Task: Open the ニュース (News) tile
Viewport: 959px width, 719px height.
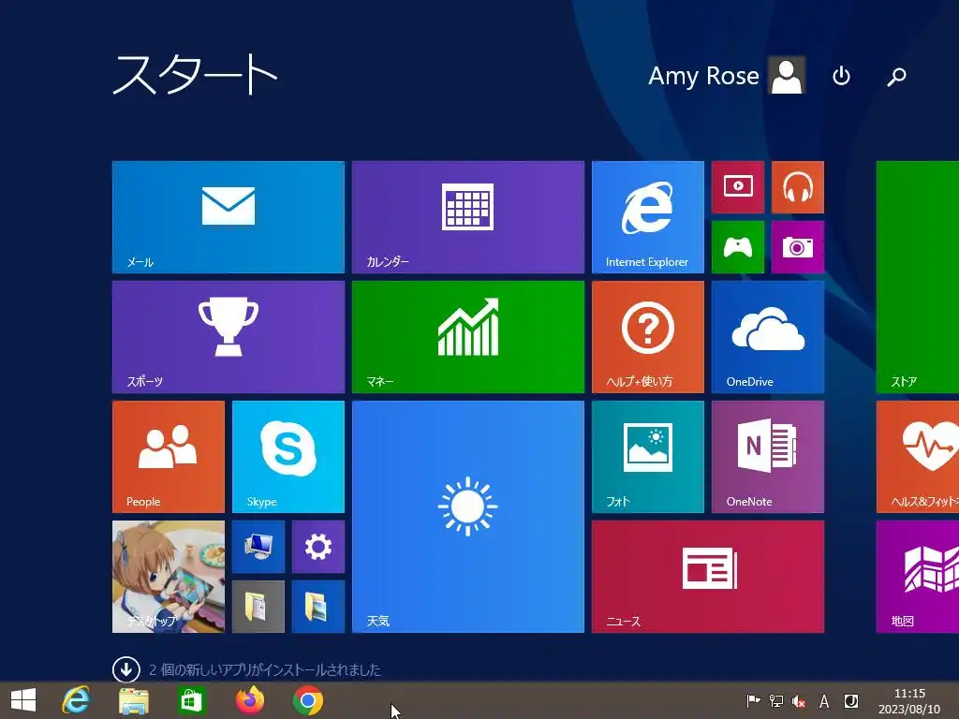Action: [708, 577]
